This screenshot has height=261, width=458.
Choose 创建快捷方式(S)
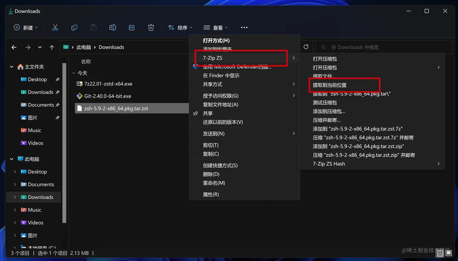click(244, 166)
